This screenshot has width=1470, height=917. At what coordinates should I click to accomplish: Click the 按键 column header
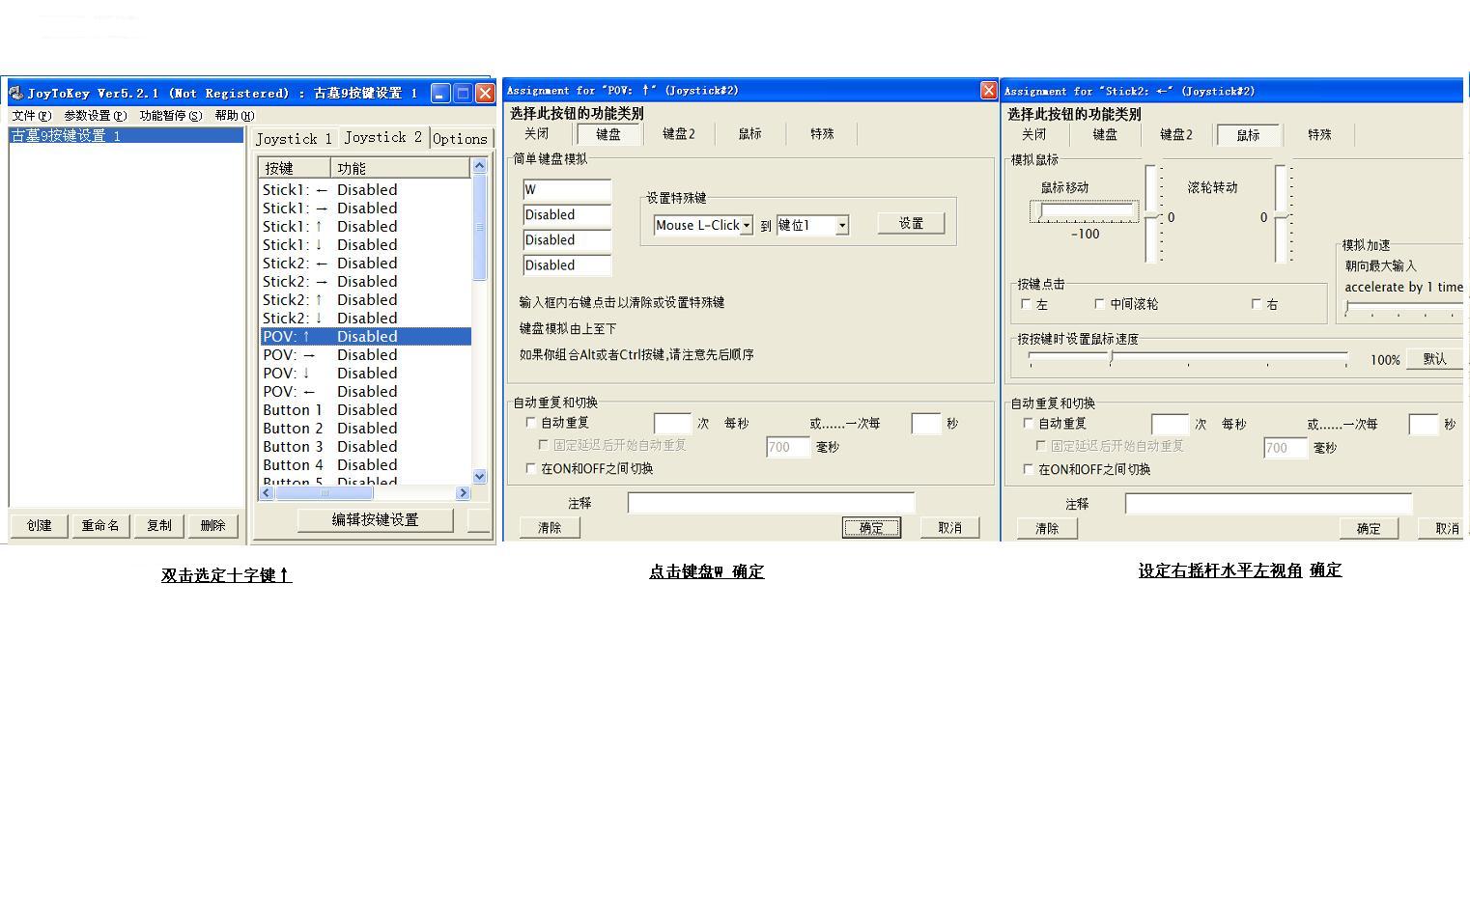point(295,168)
